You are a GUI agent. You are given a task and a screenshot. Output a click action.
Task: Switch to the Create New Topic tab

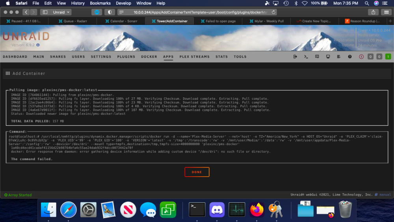pos(314,21)
